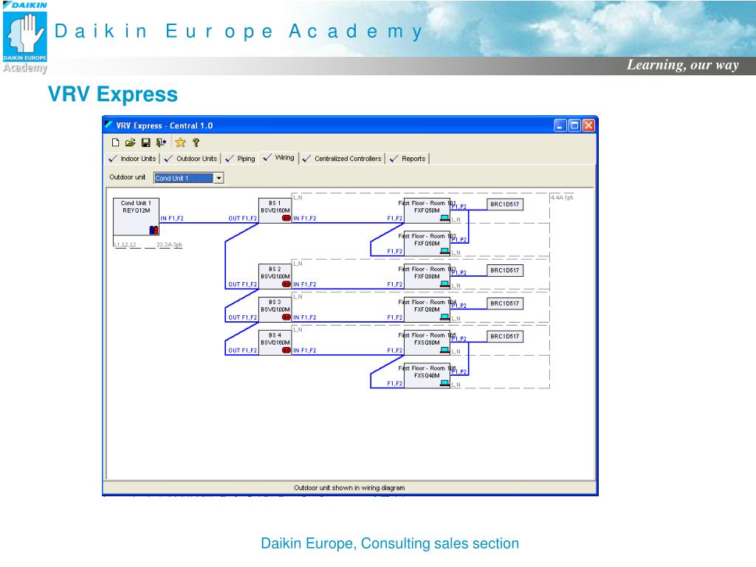Click the '4.4A 1ph' power label
Viewport: 756px width, 567px height.
click(562, 197)
